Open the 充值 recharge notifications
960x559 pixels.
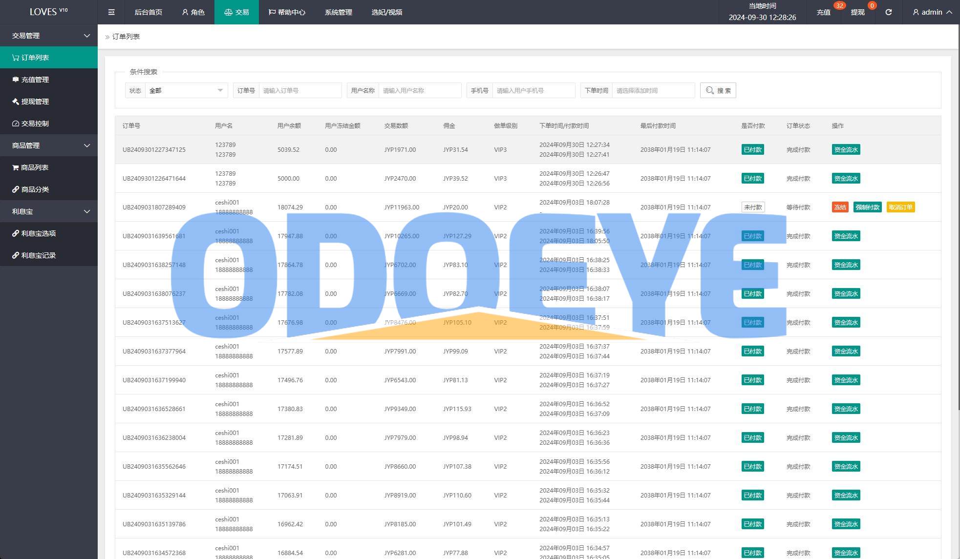point(823,12)
